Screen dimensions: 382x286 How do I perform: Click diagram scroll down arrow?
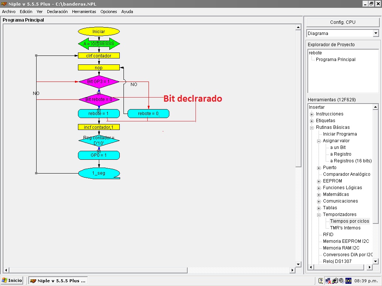(x=298, y=264)
